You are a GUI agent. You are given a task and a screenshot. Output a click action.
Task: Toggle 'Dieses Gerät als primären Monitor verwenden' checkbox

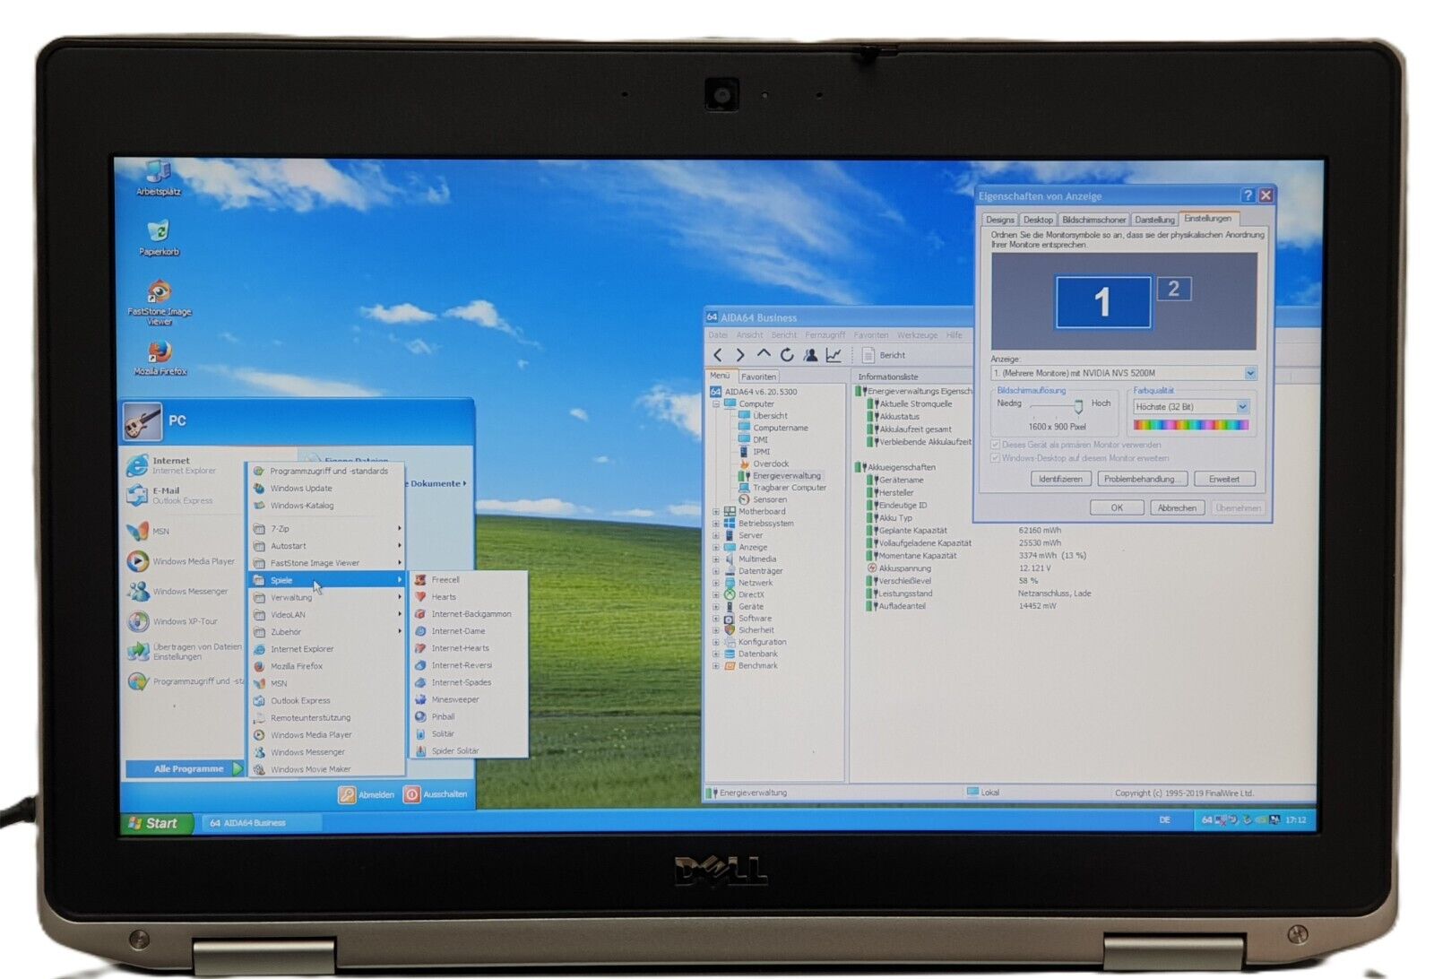[x=996, y=445]
